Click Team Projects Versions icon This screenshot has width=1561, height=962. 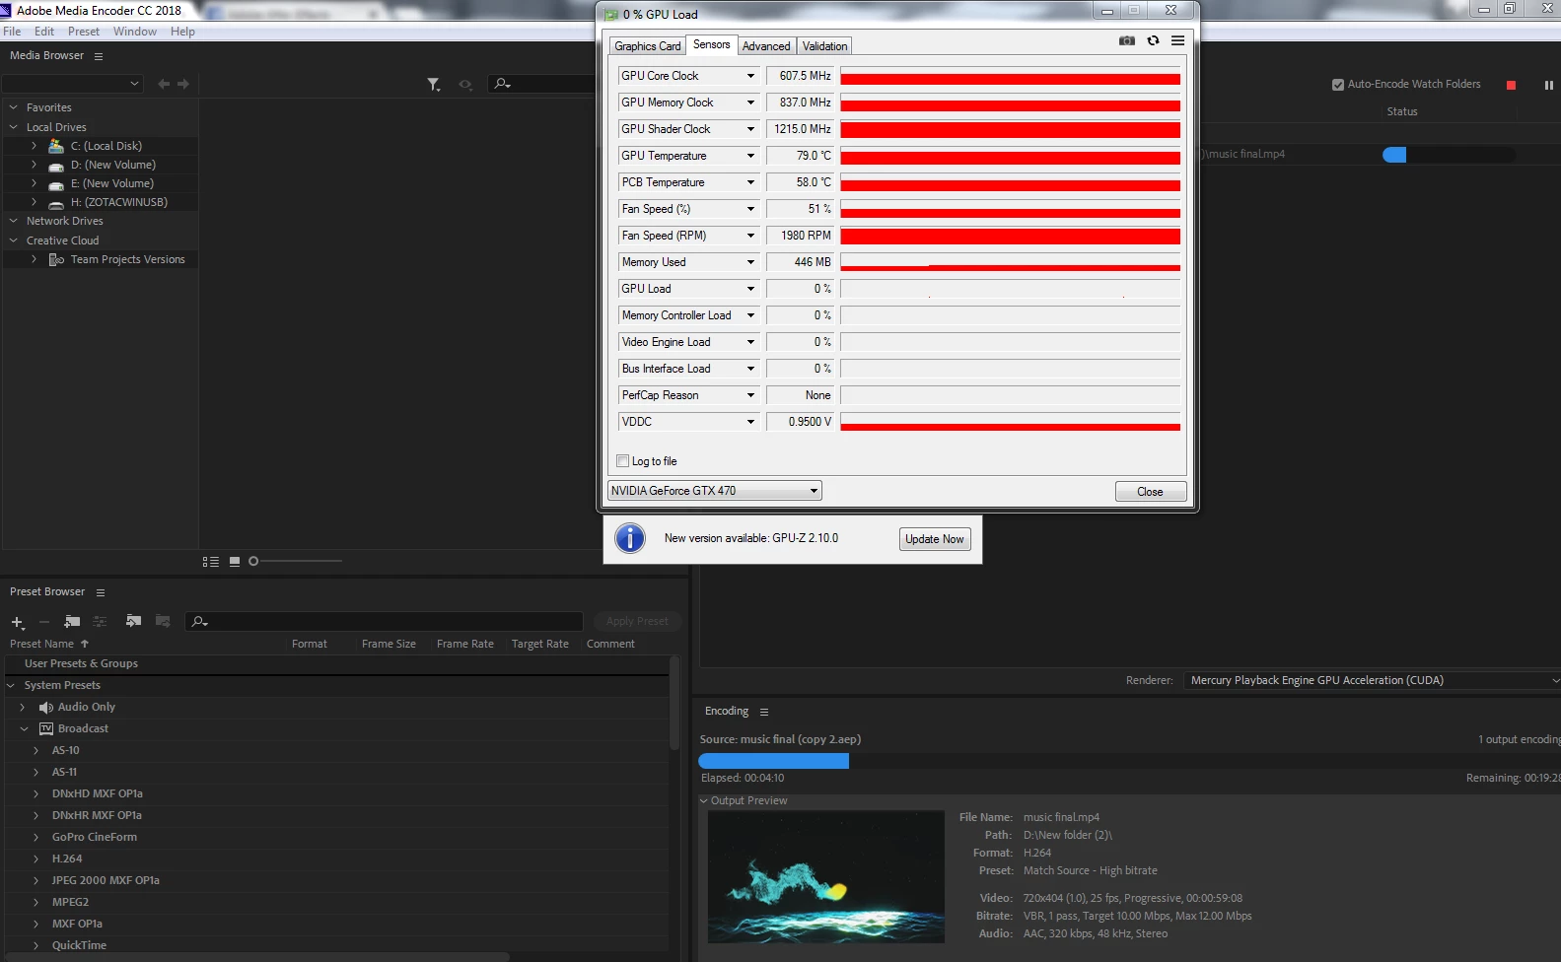56,260
